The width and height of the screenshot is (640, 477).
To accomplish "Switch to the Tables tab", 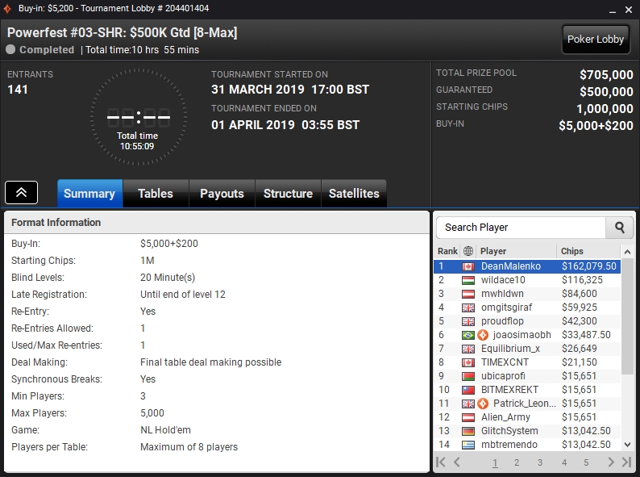I will 156,194.
